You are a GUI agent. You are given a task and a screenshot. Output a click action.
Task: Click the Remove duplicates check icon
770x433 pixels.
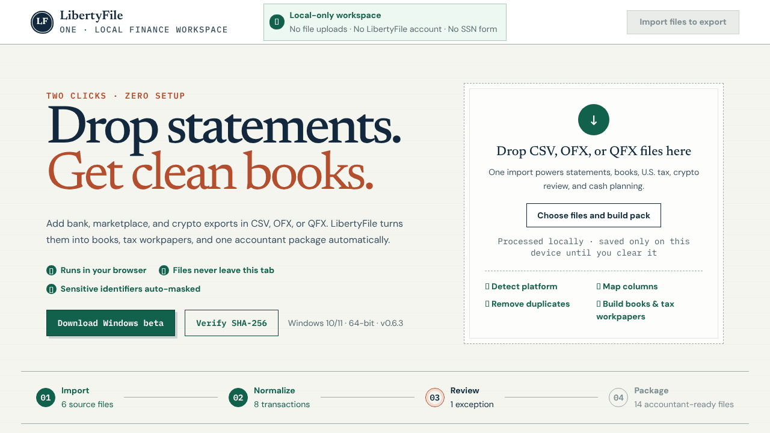[487, 304]
